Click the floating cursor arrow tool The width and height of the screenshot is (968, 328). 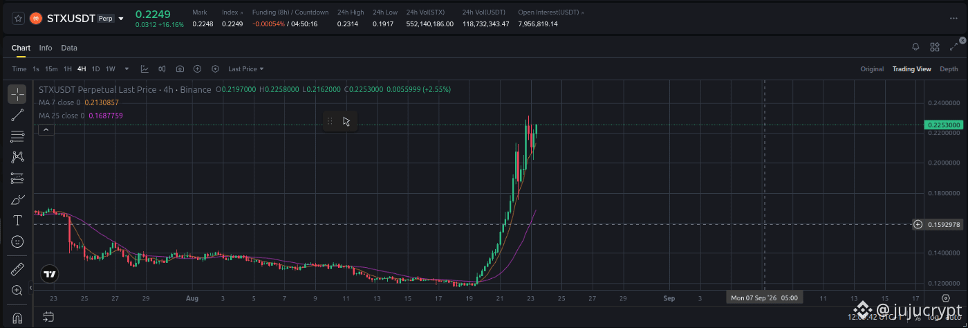(346, 121)
